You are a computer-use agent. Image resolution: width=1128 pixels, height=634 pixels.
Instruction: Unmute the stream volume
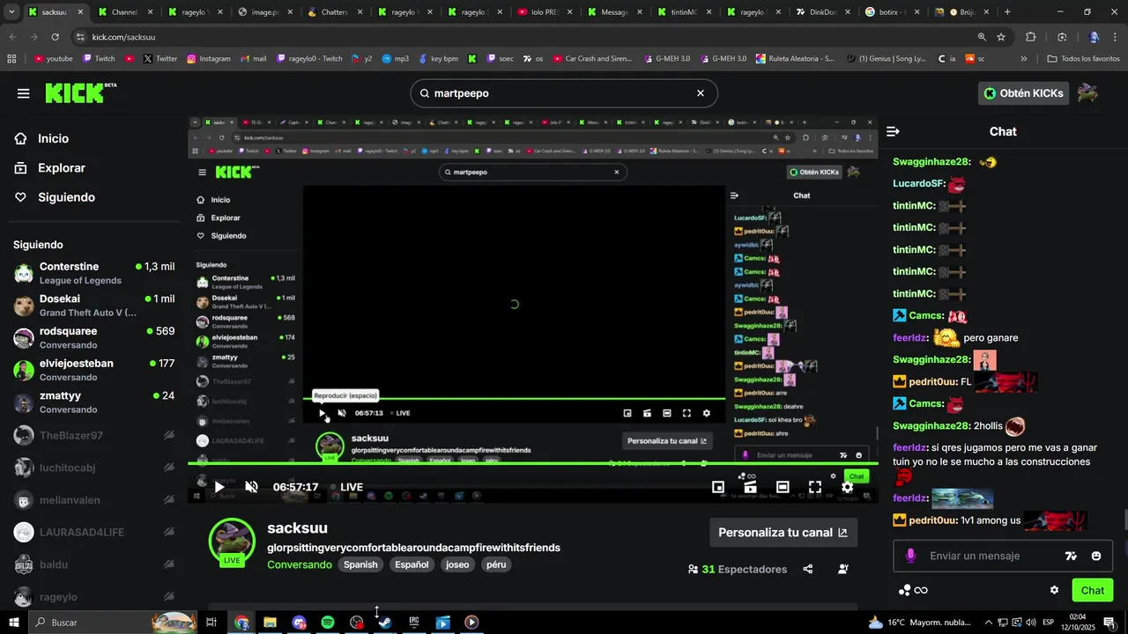[251, 487]
